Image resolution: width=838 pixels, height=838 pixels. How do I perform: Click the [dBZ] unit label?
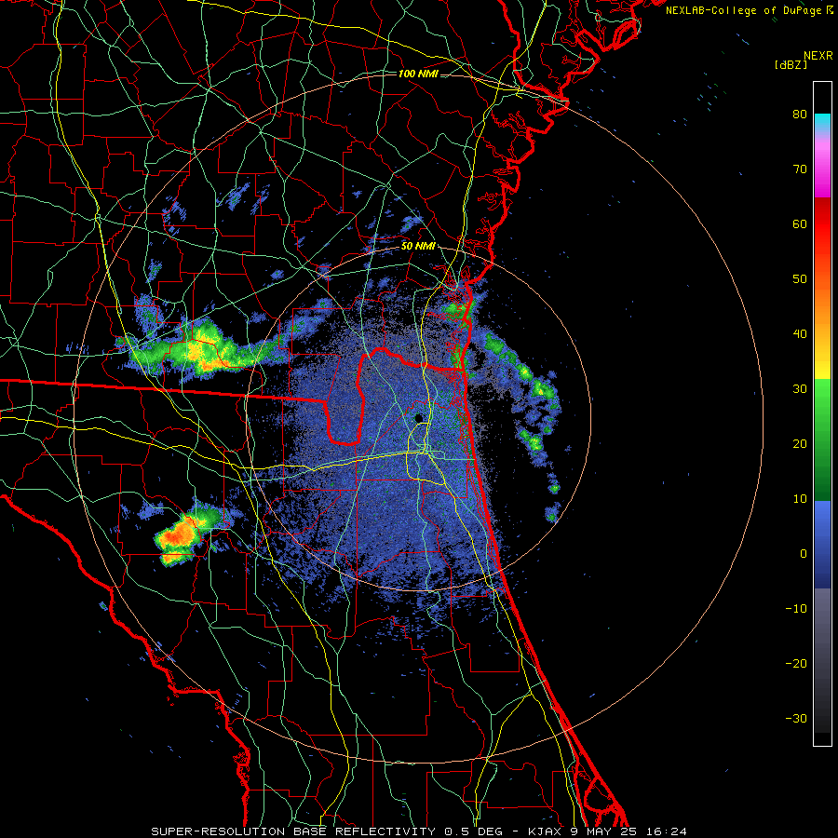tap(791, 65)
